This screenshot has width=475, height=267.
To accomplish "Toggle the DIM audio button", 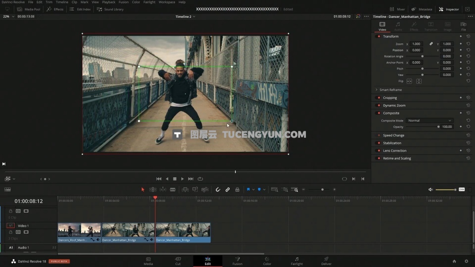I will coord(462,189).
